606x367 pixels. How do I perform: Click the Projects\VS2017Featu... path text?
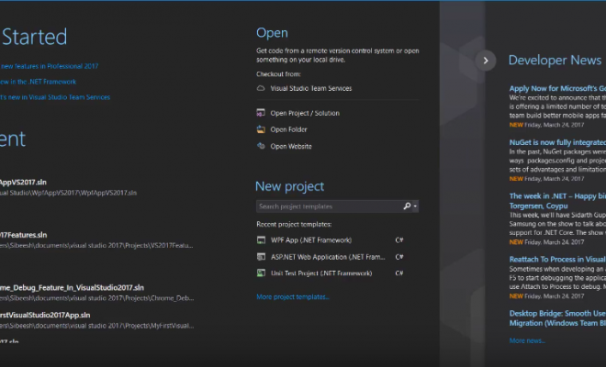(x=96, y=245)
